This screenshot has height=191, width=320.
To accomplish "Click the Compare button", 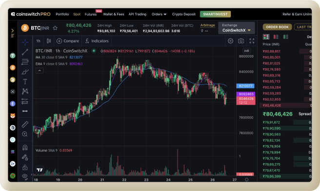I will pyautogui.click(x=68, y=41).
